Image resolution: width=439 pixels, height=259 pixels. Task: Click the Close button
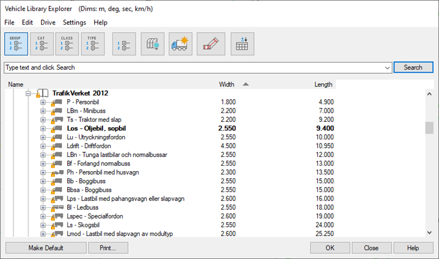pyautogui.click(x=372, y=248)
